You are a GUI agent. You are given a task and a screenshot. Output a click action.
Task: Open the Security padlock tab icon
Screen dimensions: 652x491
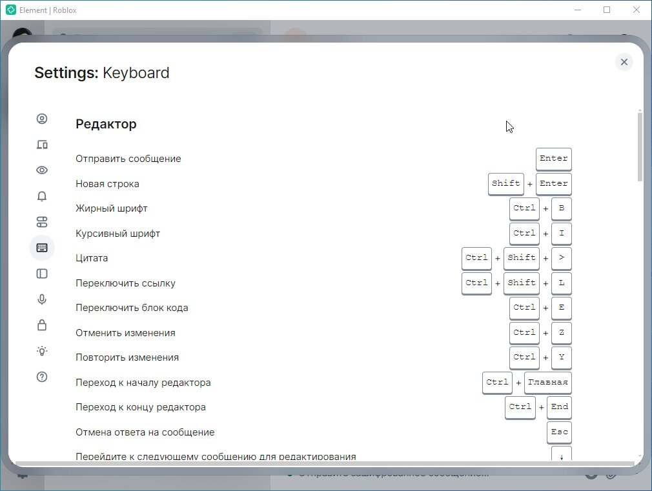pyautogui.click(x=42, y=325)
